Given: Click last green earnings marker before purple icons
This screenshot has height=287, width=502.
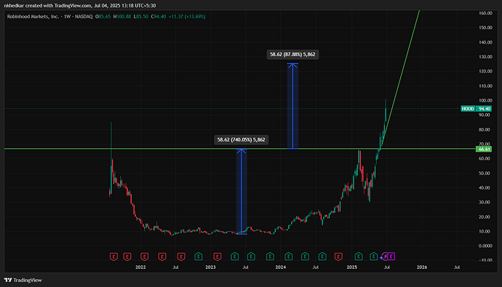Looking at the screenshot, I should coord(374,256).
